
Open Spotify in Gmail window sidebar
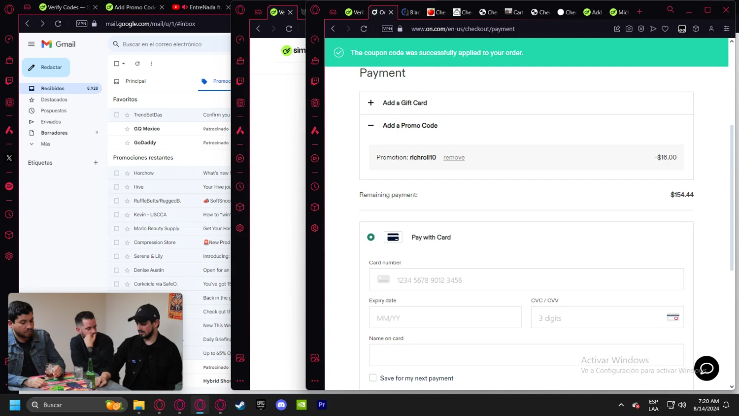[x=9, y=186]
